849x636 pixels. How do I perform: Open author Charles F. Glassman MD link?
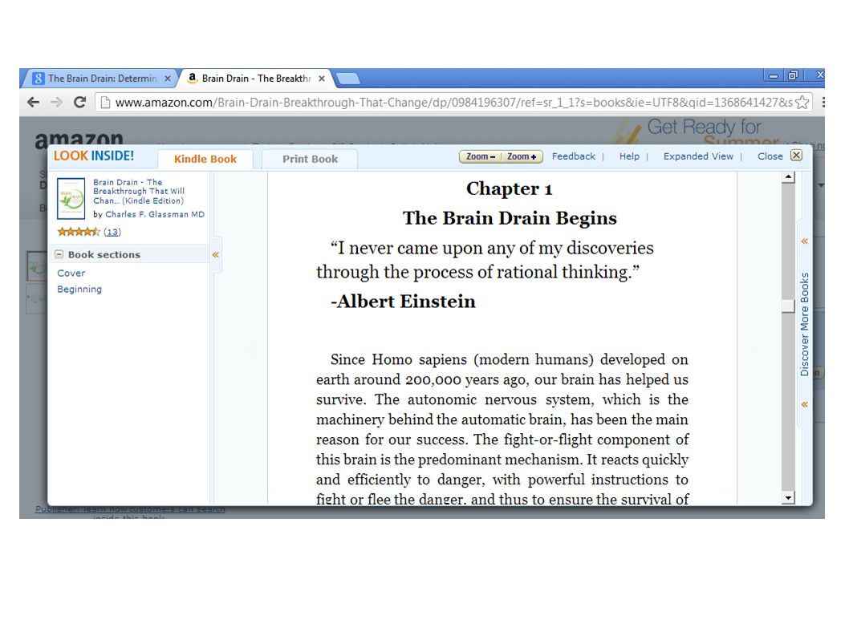[x=155, y=214]
